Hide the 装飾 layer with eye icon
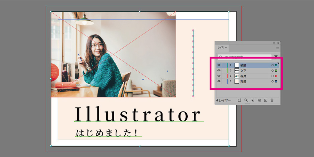This screenshot has height=157, width=314. point(219,65)
